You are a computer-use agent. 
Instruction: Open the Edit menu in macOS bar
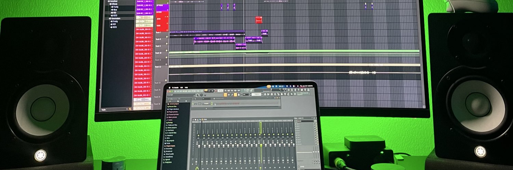coord(181,88)
